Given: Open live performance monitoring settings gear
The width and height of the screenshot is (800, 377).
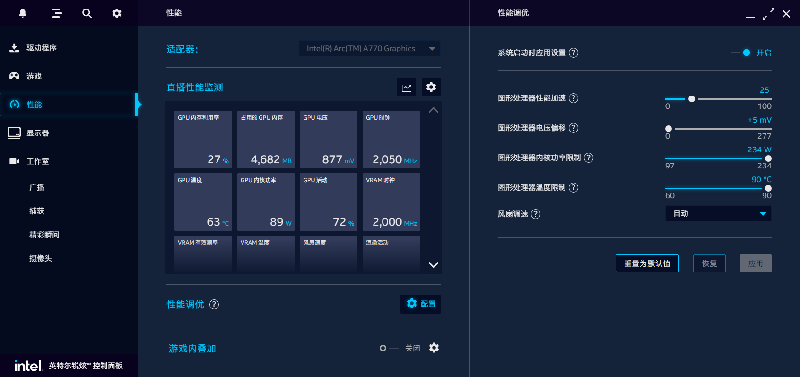Looking at the screenshot, I should pyautogui.click(x=431, y=87).
